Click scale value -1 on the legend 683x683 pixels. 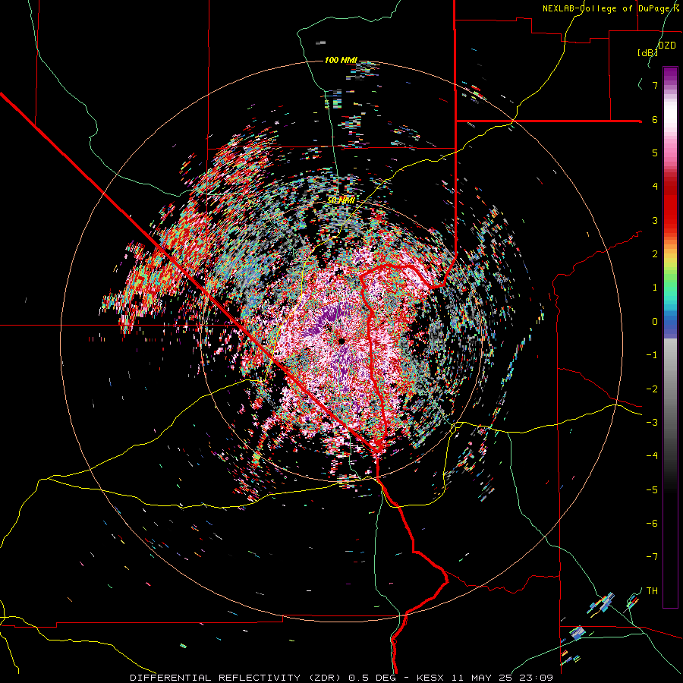click(652, 355)
